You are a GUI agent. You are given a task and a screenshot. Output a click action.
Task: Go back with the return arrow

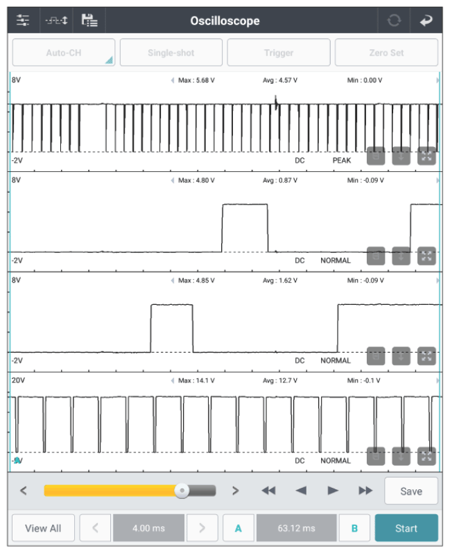[426, 21]
